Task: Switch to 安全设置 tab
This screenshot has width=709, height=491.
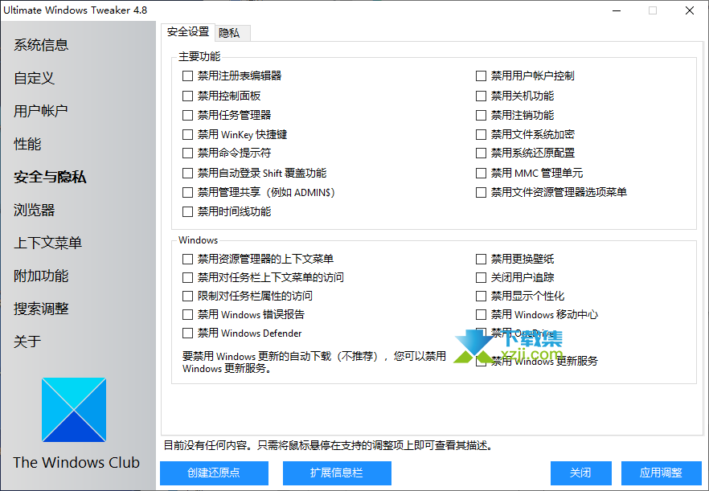Action: (188, 31)
